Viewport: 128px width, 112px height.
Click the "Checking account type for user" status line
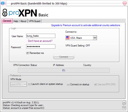(23, 105)
